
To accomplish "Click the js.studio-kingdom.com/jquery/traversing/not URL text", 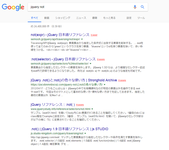I will (x=57, y=133).
